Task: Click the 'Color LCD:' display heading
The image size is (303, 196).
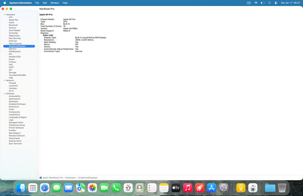Action: [x=48, y=35]
